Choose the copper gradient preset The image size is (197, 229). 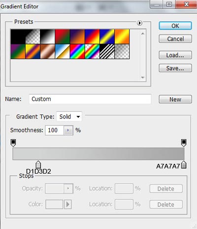pyautogui.click(x=48, y=51)
